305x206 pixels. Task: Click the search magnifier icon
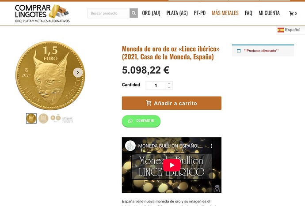pyautogui.click(x=133, y=13)
